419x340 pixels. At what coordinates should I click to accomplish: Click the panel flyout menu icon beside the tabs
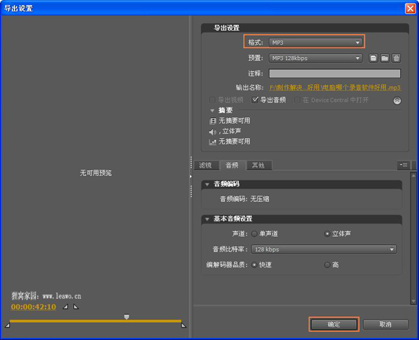pos(403,165)
